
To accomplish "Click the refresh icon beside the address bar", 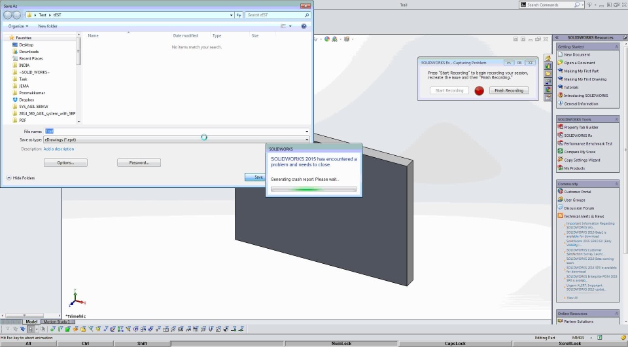I will pos(239,15).
